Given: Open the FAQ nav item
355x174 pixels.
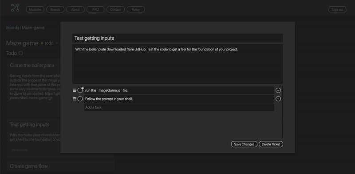Looking at the screenshot, I should click(x=95, y=9).
